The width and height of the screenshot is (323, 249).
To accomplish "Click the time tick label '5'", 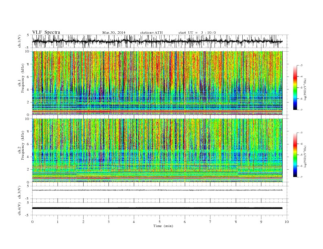I will point(159,222).
